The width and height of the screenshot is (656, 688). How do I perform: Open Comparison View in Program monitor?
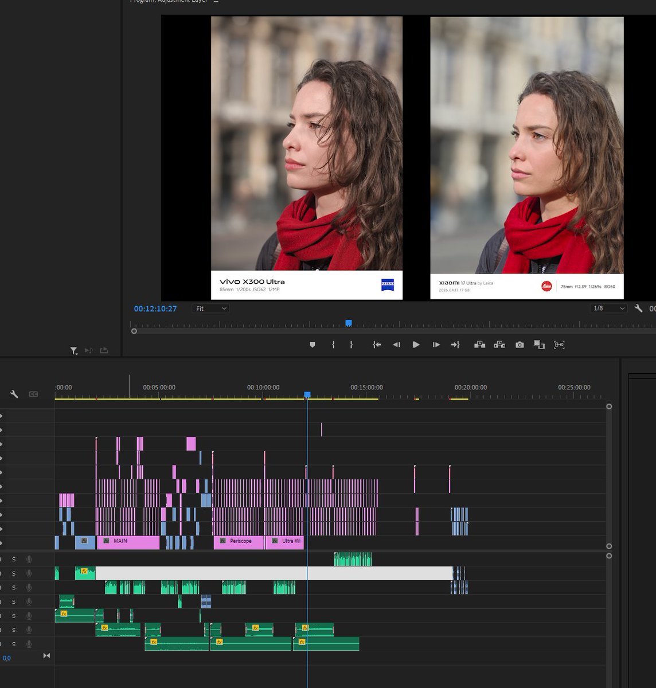539,345
